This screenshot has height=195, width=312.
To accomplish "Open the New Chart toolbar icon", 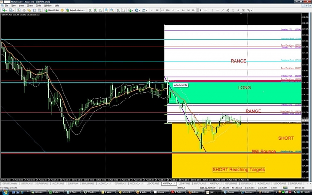I will click(3, 10).
